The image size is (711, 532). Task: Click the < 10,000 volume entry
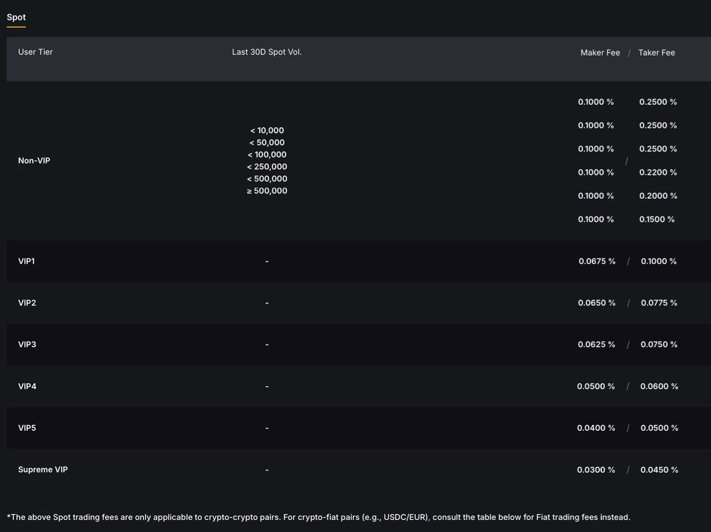[x=267, y=130]
